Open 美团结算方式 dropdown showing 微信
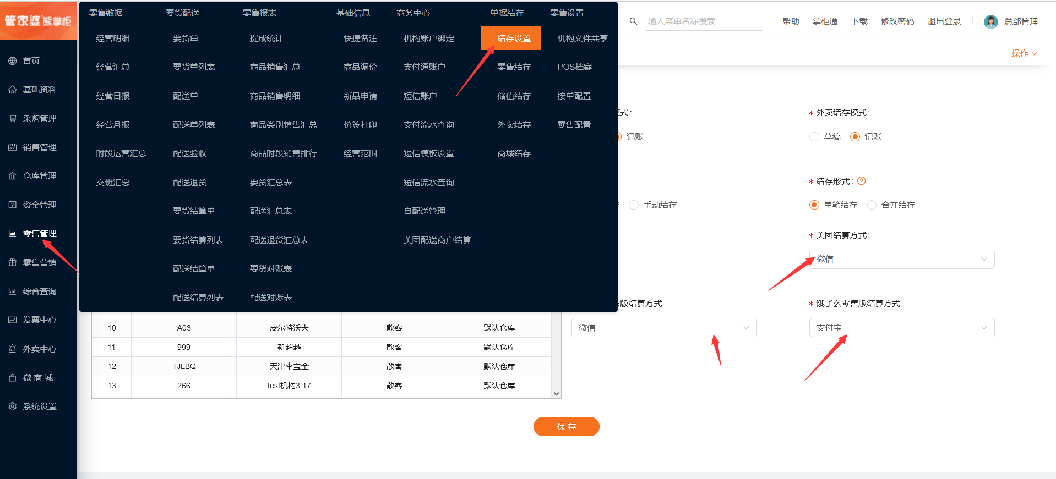Screen dimensions: 1056x479 [902, 259]
